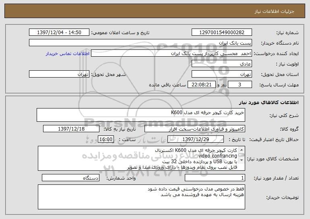Open the اطلاعات تماس خریدار link
Screen dimensions: 310x219
tap(67, 54)
